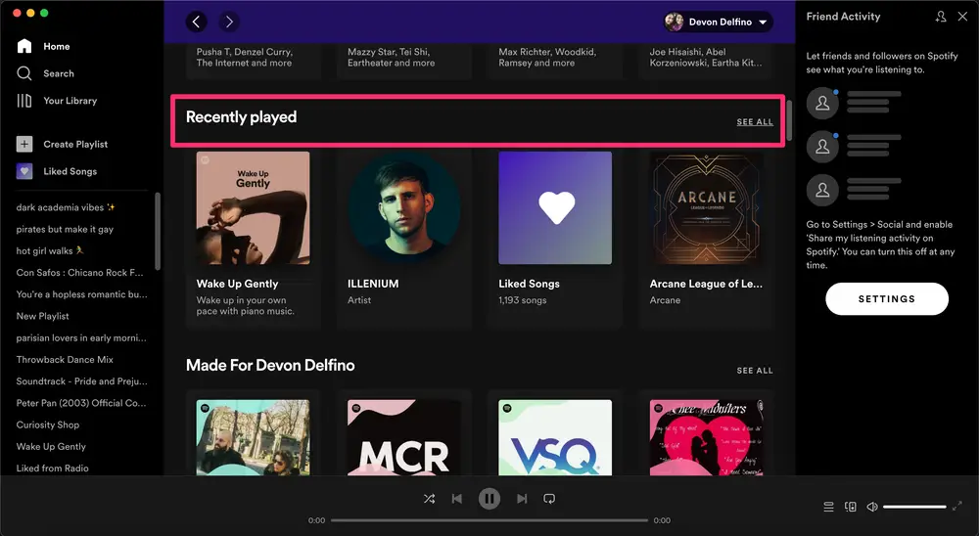Open 'Wake Up Gently' sidebar playlist
This screenshot has width=979, height=536.
[51, 447]
